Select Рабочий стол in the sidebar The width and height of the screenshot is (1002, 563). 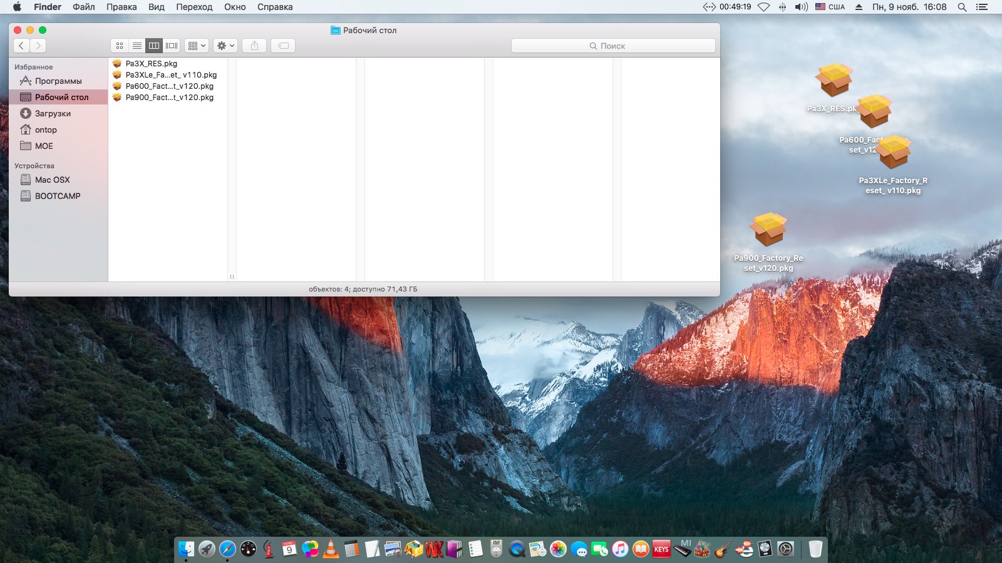click(x=58, y=97)
